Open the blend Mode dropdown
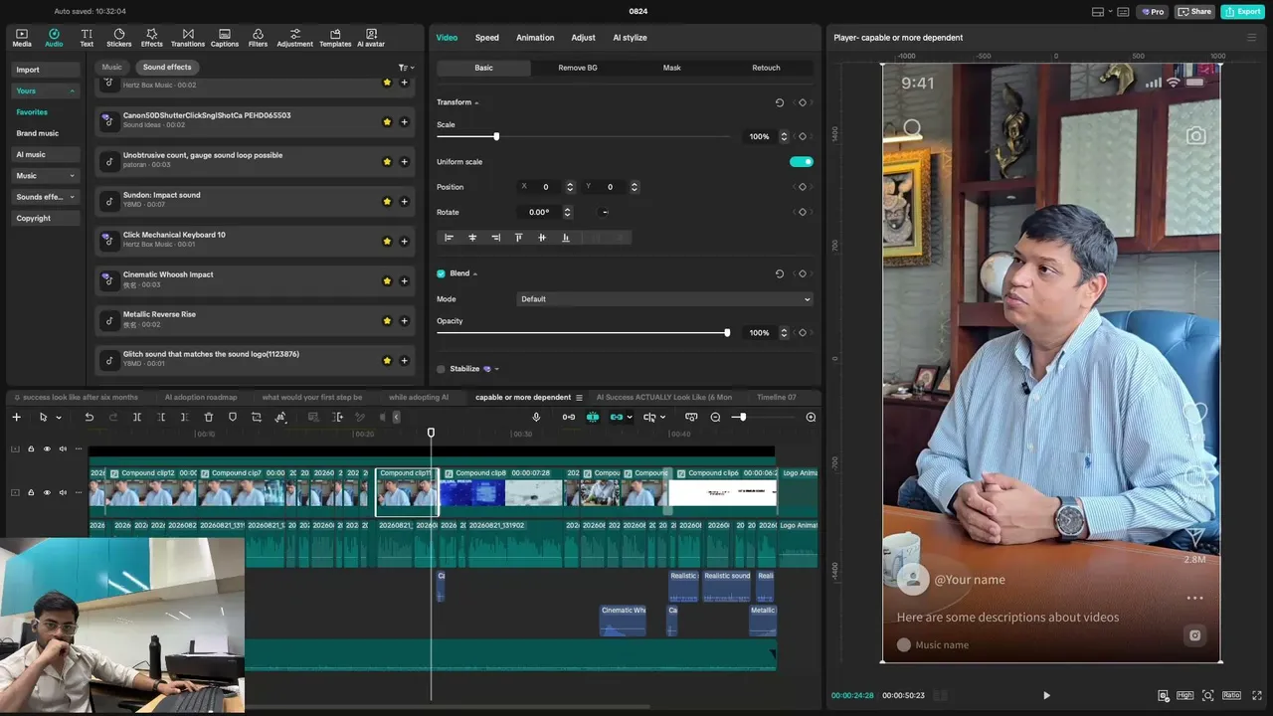1273x716 pixels. [665, 299]
